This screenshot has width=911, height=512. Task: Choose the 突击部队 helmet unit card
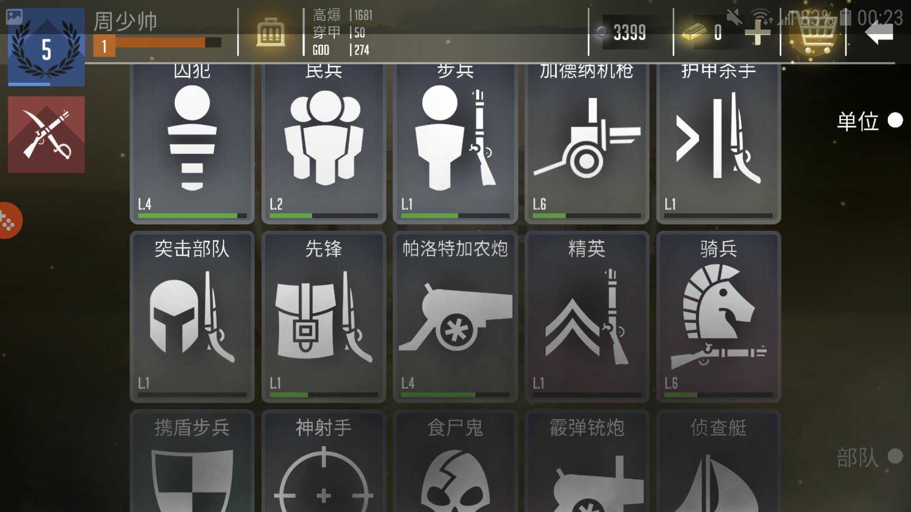pos(192,317)
